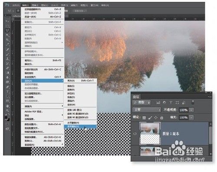
Task: Toggle type layer filter T icon
Action: click(171, 103)
